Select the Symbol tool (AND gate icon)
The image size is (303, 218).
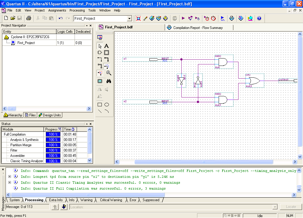coord(100,53)
